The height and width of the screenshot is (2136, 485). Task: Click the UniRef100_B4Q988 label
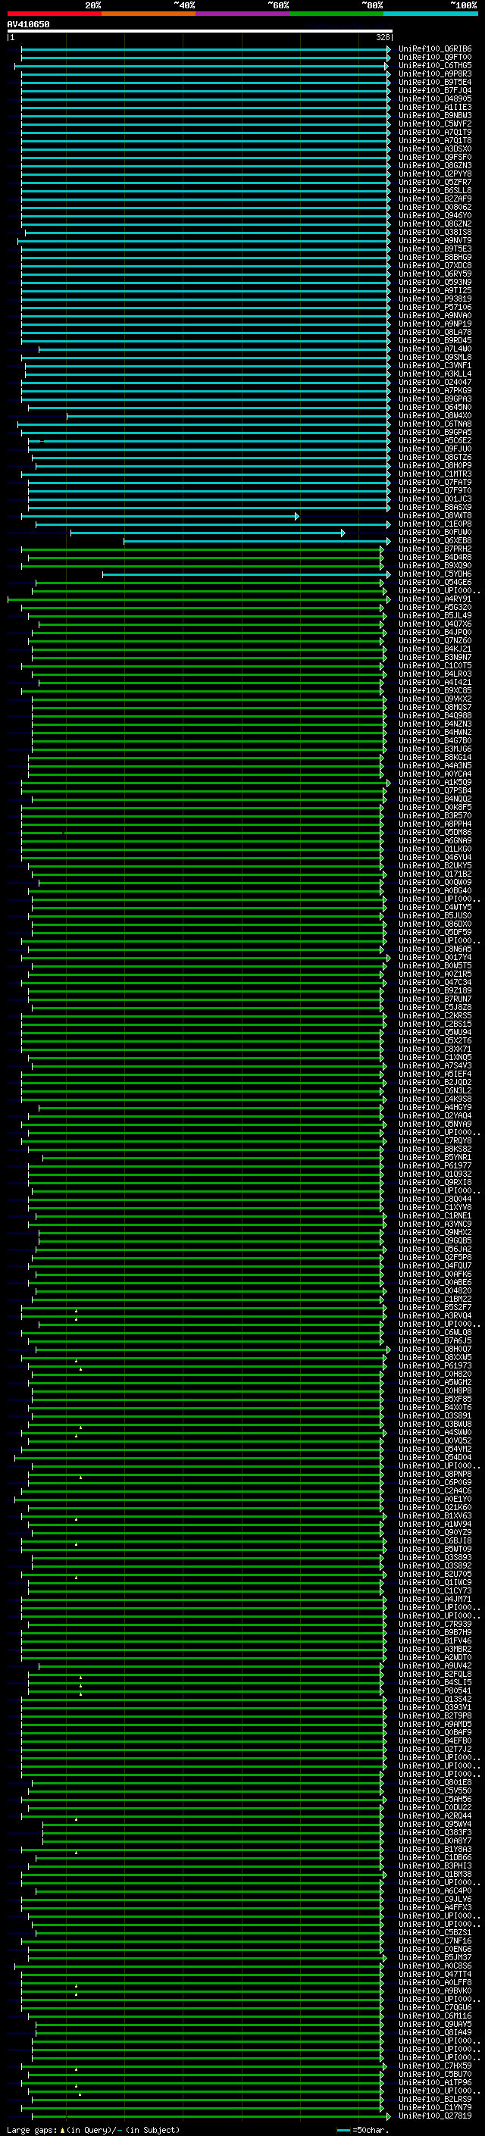(x=435, y=715)
